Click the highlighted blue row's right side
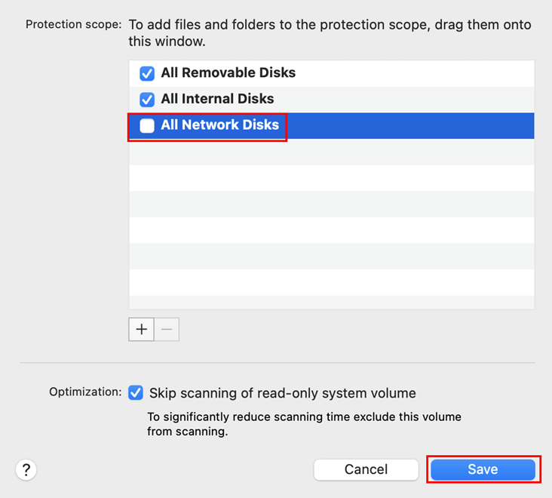552x498 pixels. point(452,125)
